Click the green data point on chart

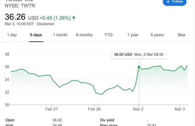(139, 67)
